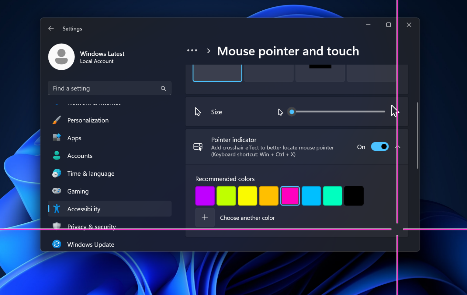Screen dimensions: 467x295
Task: Click the user account avatar
Action: pyautogui.click(x=61, y=57)
